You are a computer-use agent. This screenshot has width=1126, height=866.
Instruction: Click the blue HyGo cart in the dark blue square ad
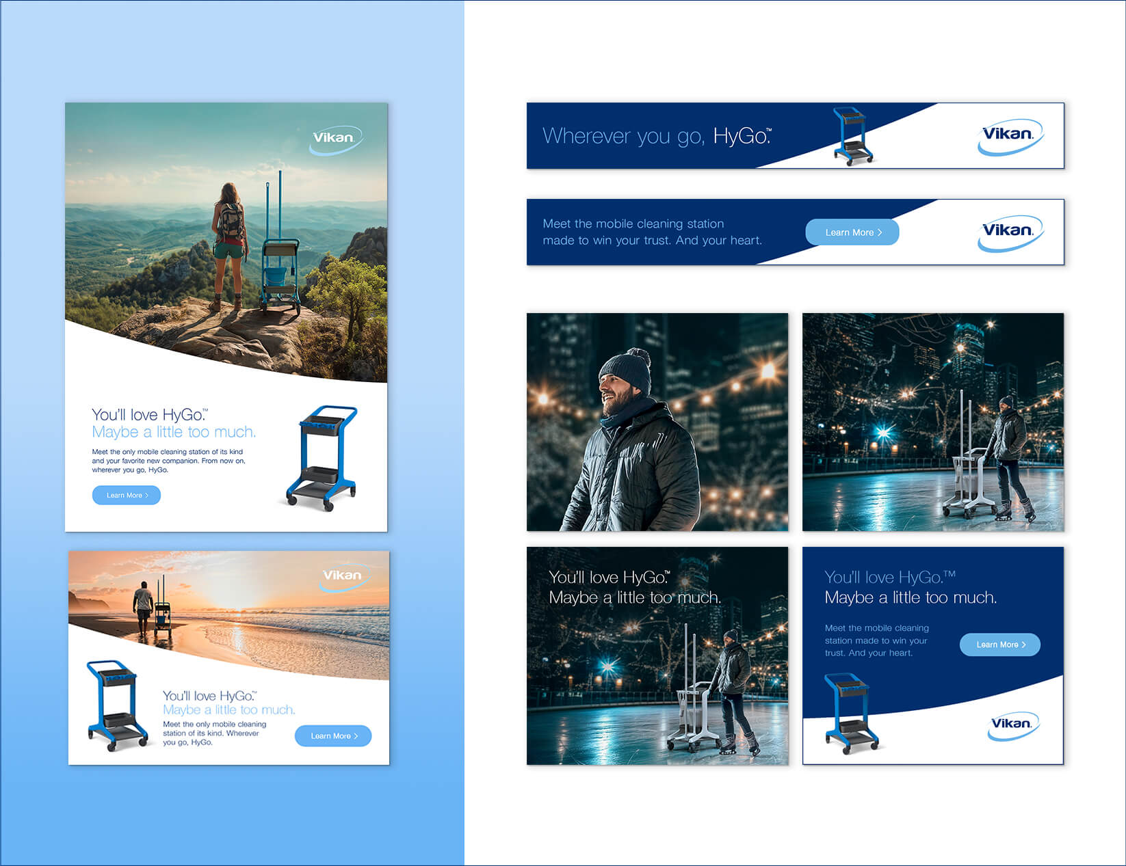[852, 714]
